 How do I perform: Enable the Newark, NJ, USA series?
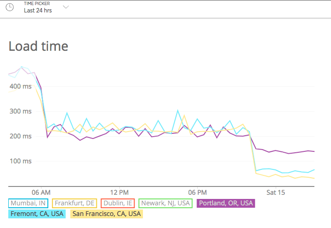(165, 203)
